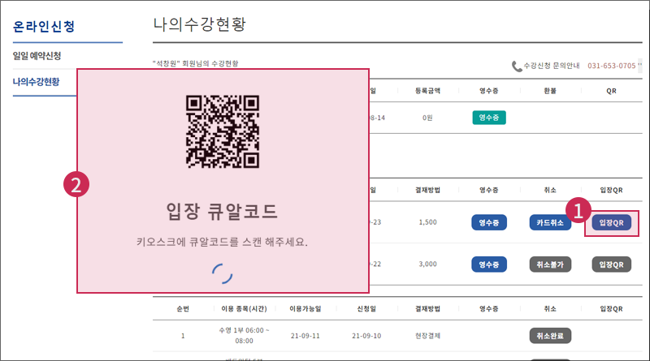Viewport: 650px width, 361px height.
Task: Click the 환불 column header
Action: coord(550,91)
